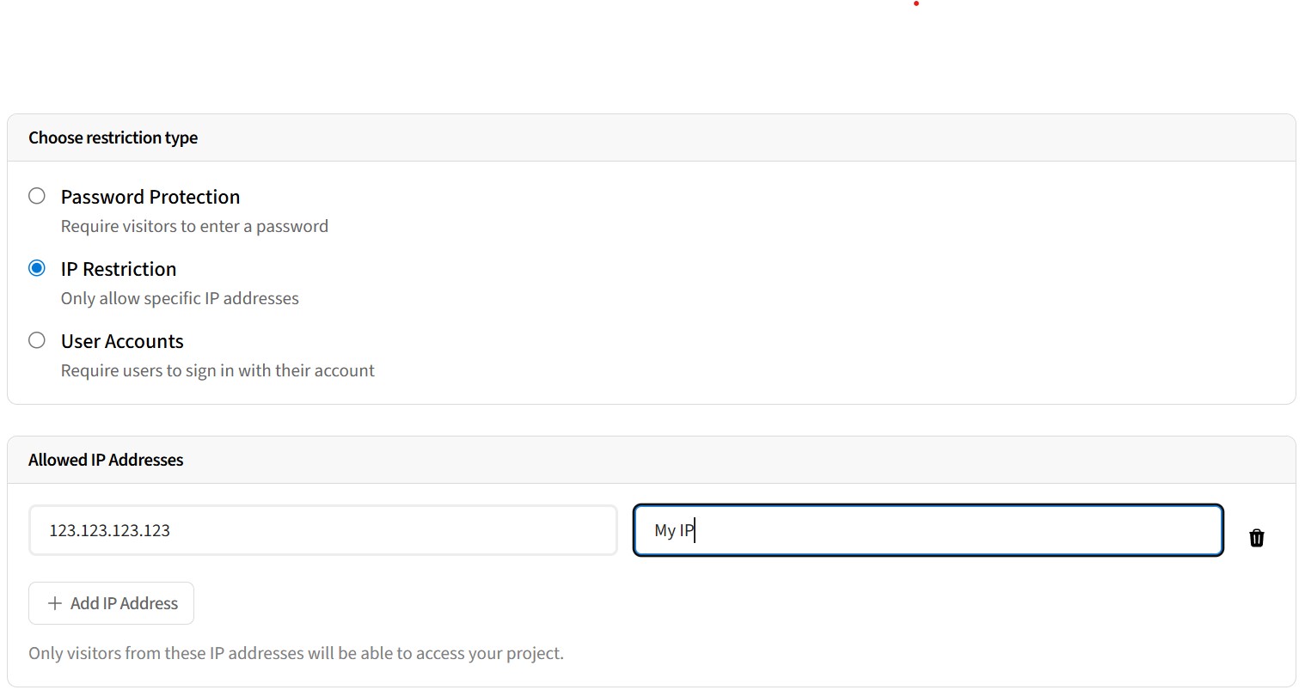
Task: Click 'Require users to sign in' description
Action: coord(217,369)
